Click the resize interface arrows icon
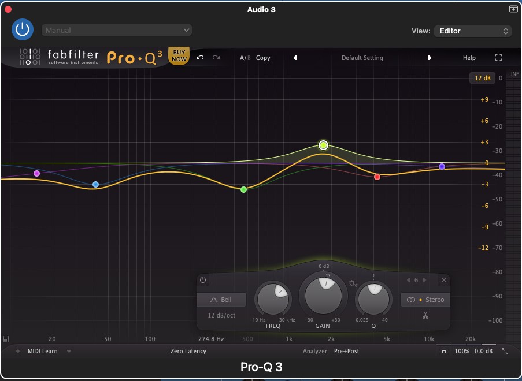The width and height of the screenshot is (522, 381). point(505,351)
